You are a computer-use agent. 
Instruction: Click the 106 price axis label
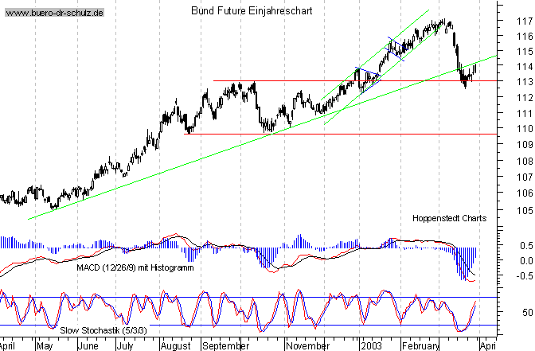pyautogui.click(x=525, y=193)
